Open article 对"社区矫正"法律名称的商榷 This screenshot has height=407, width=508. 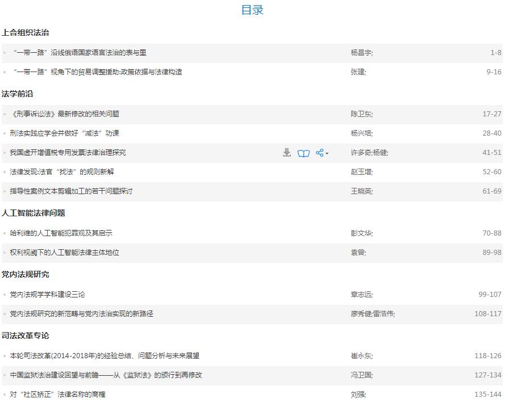[x=57, y=395]
